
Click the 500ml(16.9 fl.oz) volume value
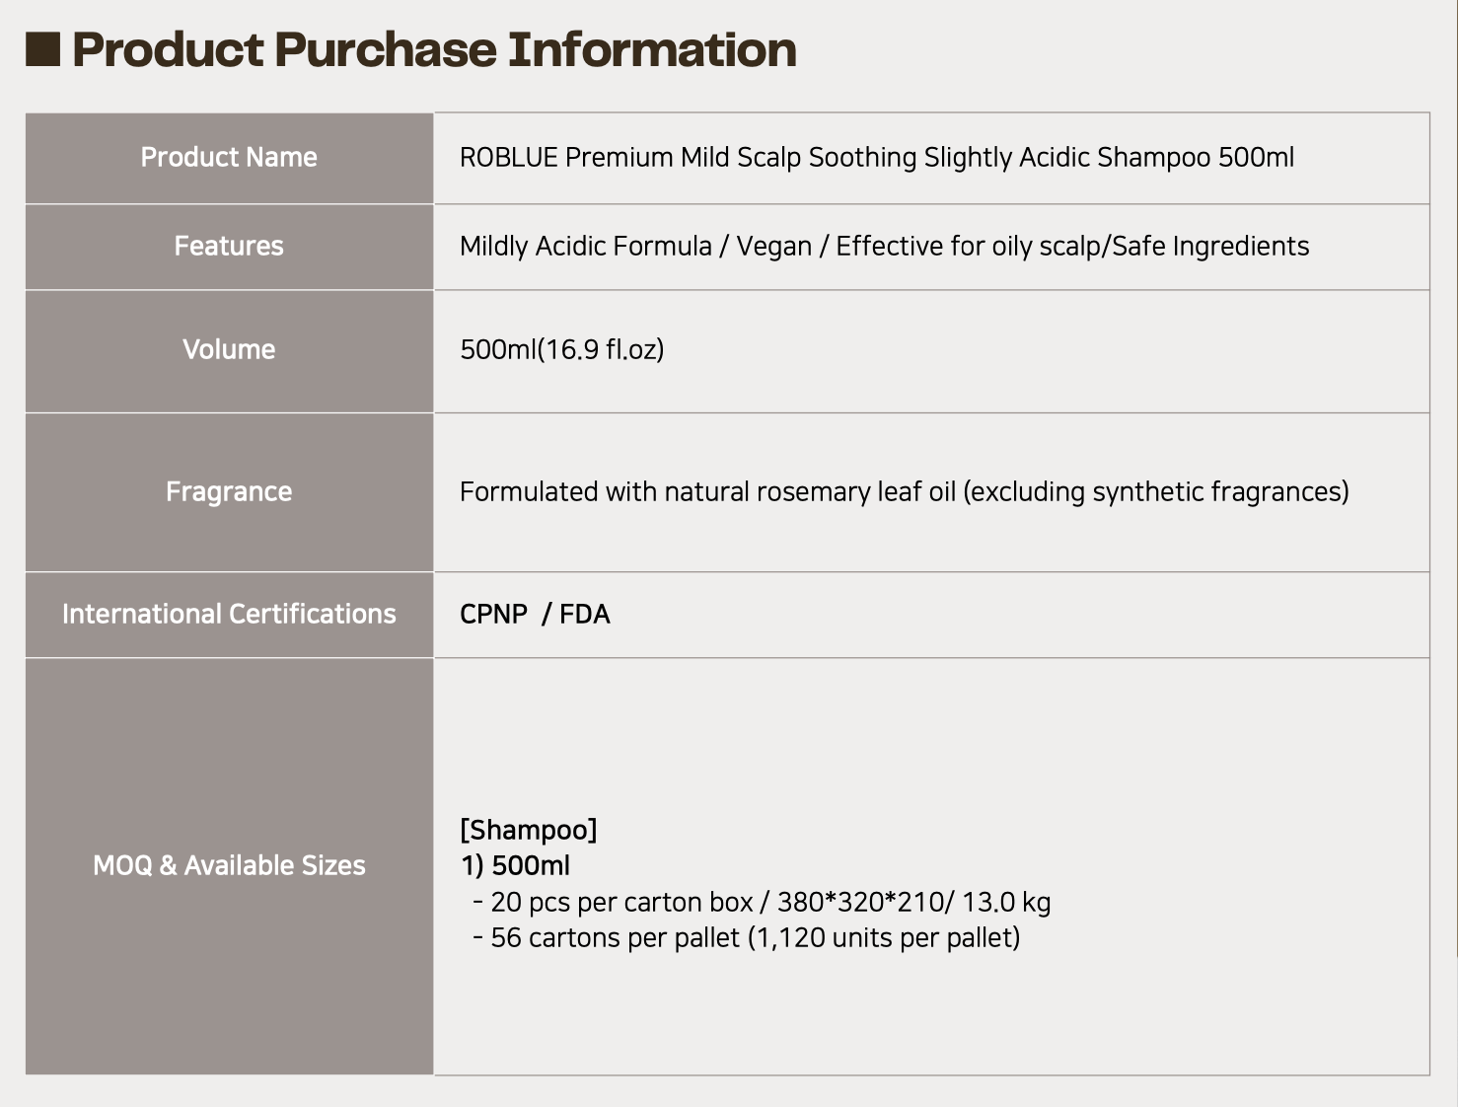pos(562,350)
